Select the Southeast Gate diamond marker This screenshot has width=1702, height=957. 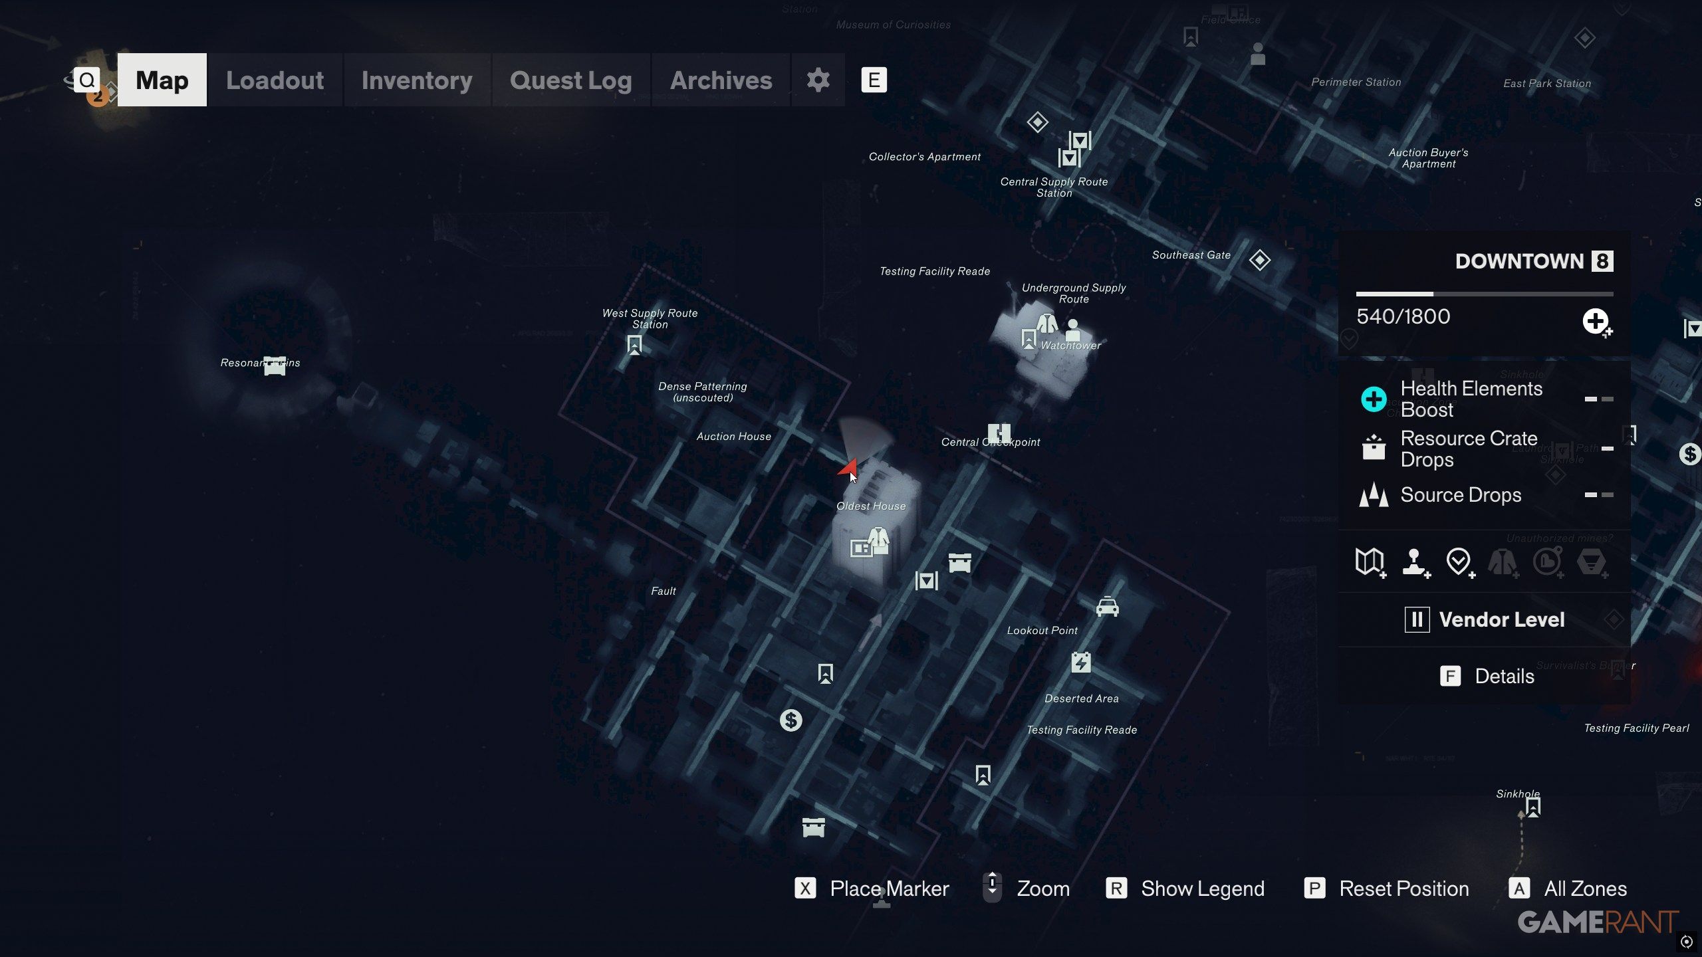1259,260
